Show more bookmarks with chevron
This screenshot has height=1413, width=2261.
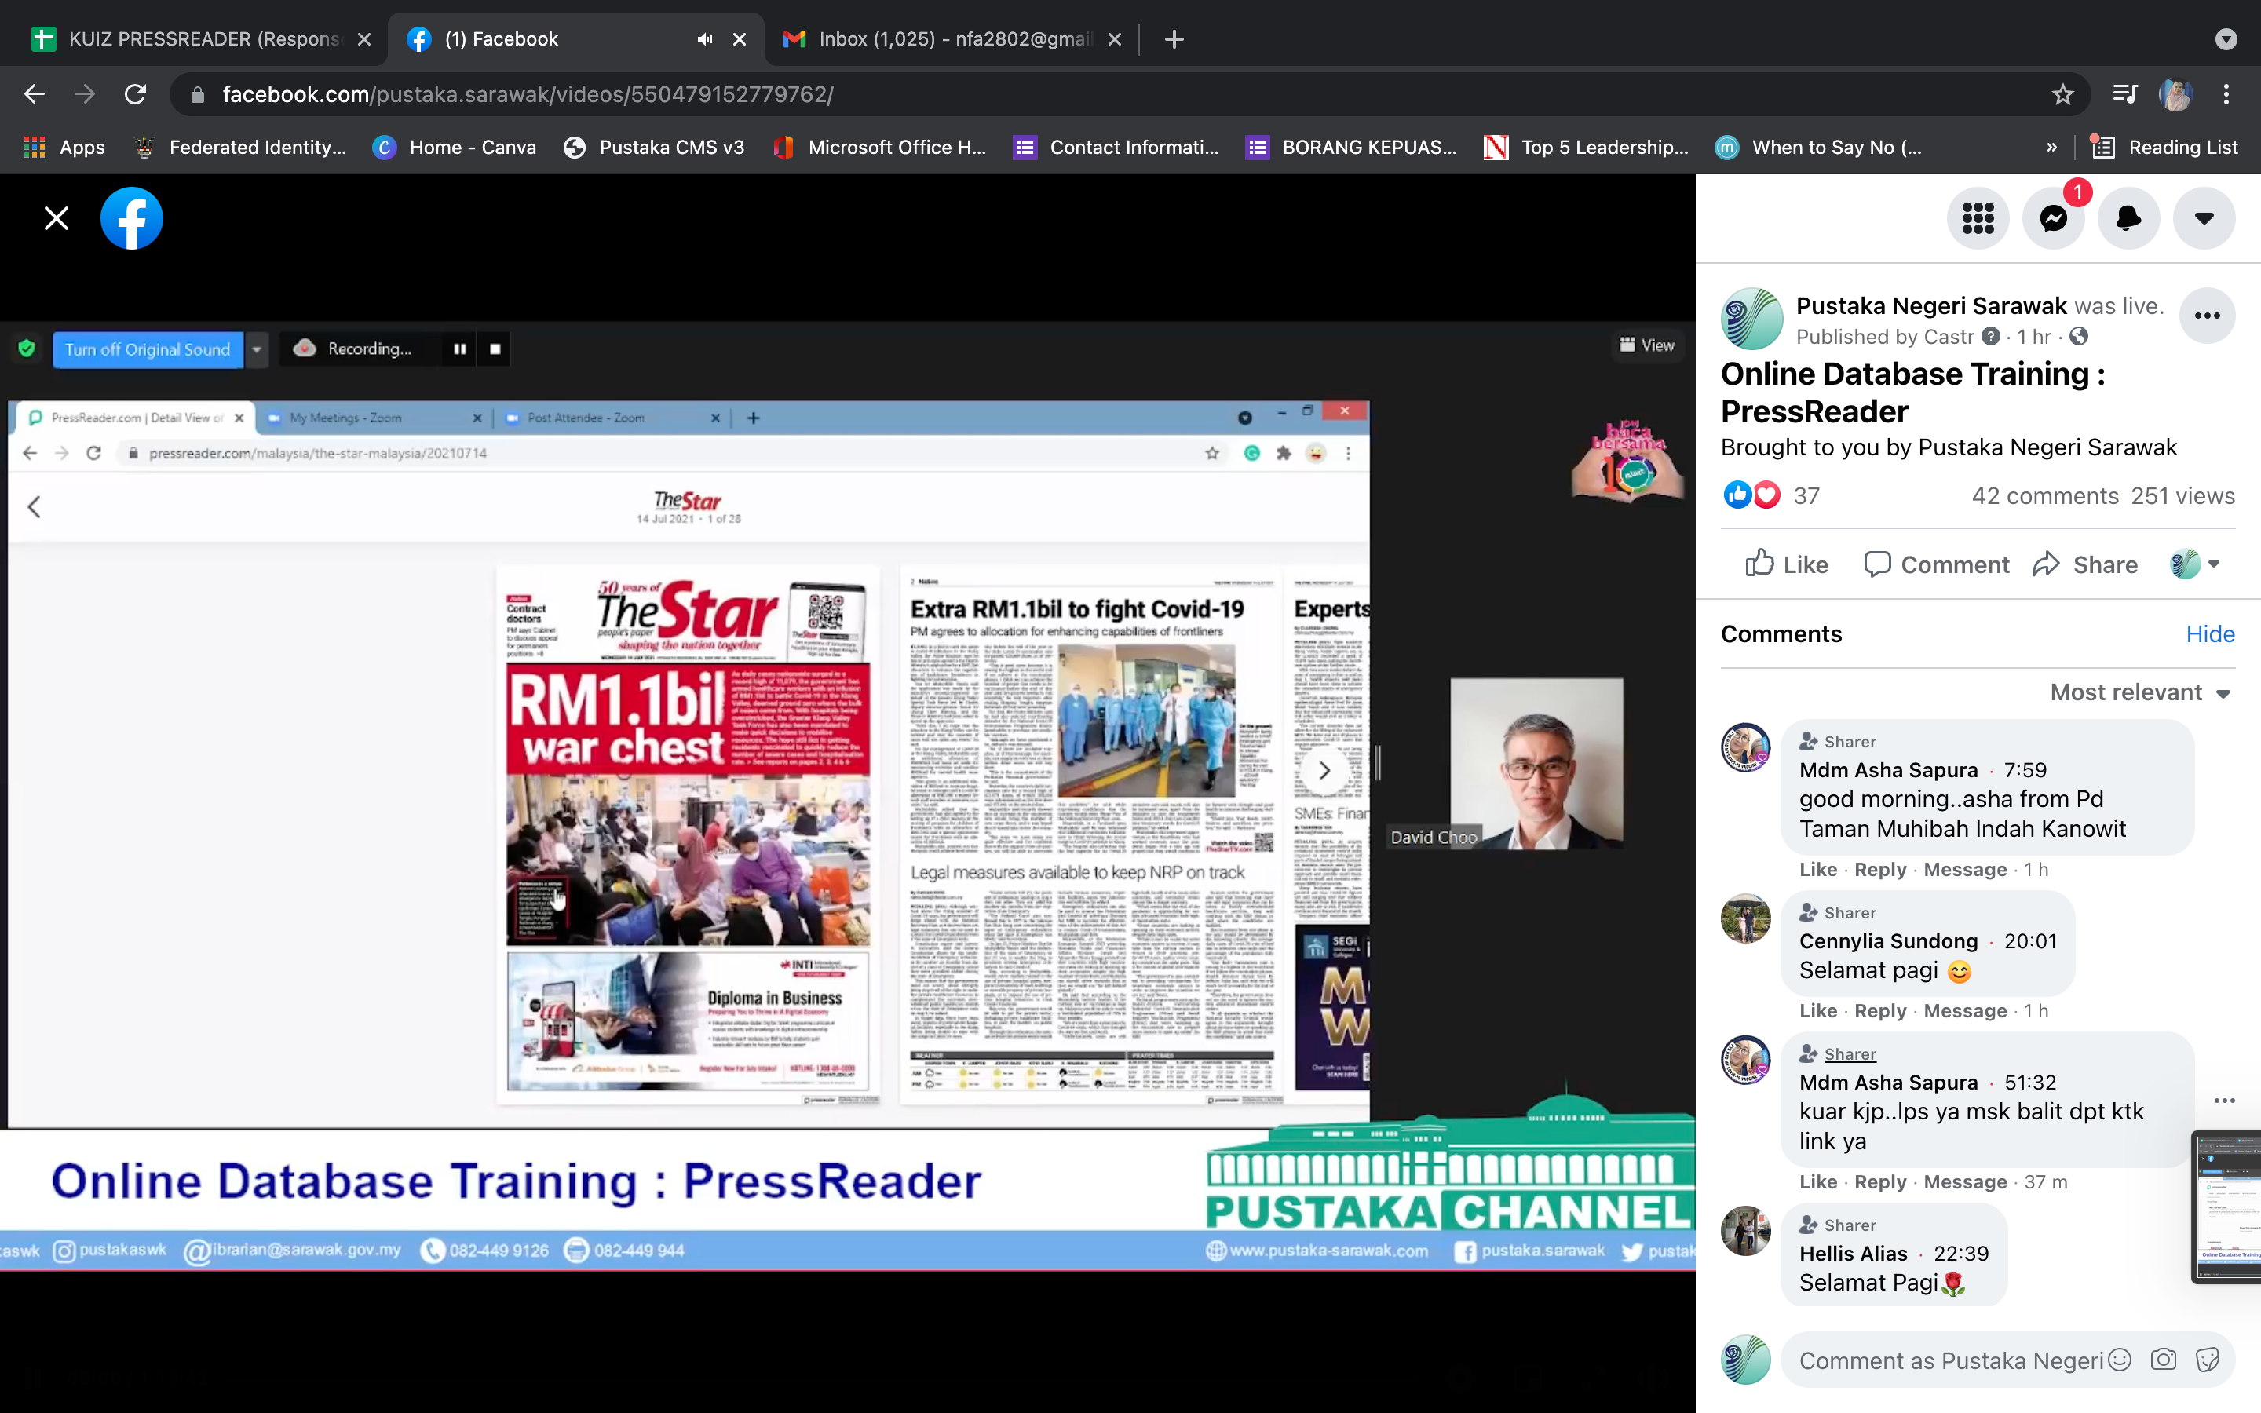pos(2051,147)
